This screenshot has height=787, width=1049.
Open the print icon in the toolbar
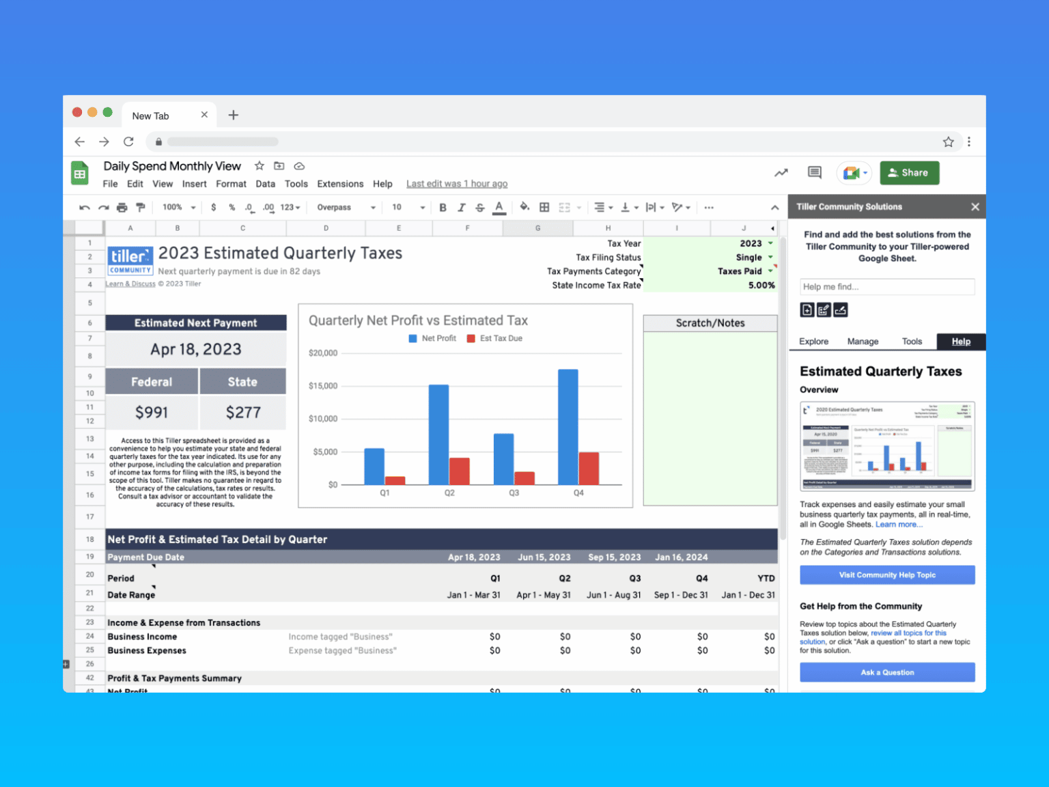click(122, 207)
